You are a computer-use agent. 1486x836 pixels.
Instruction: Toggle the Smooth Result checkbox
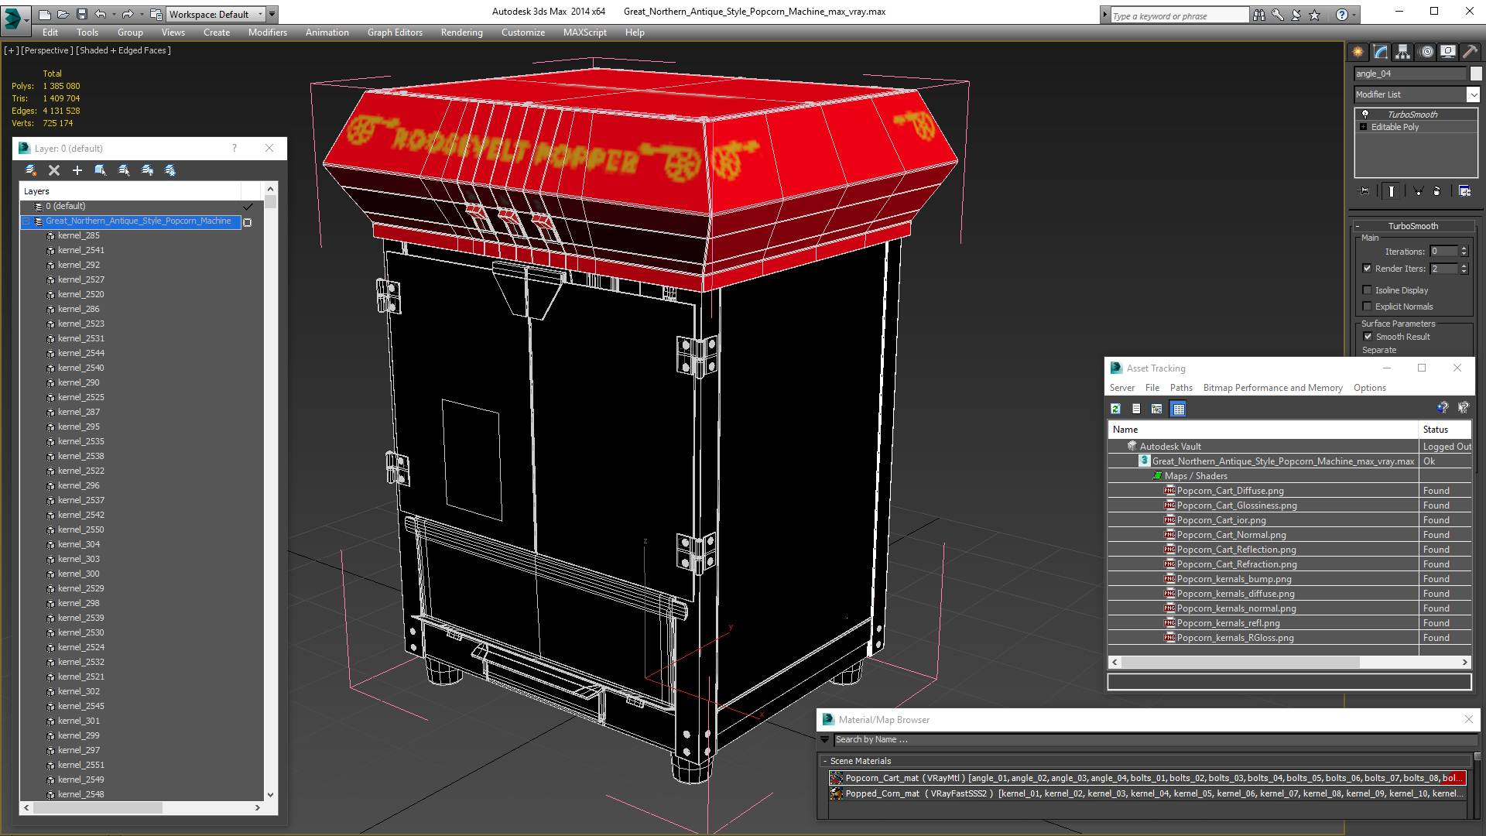pyautogui.click(x=1368, y=337)
